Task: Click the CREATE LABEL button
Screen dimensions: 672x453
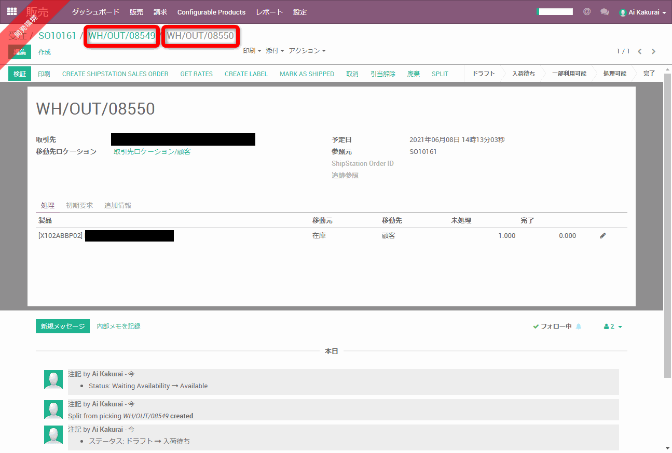Action: [x=246, y=74]
